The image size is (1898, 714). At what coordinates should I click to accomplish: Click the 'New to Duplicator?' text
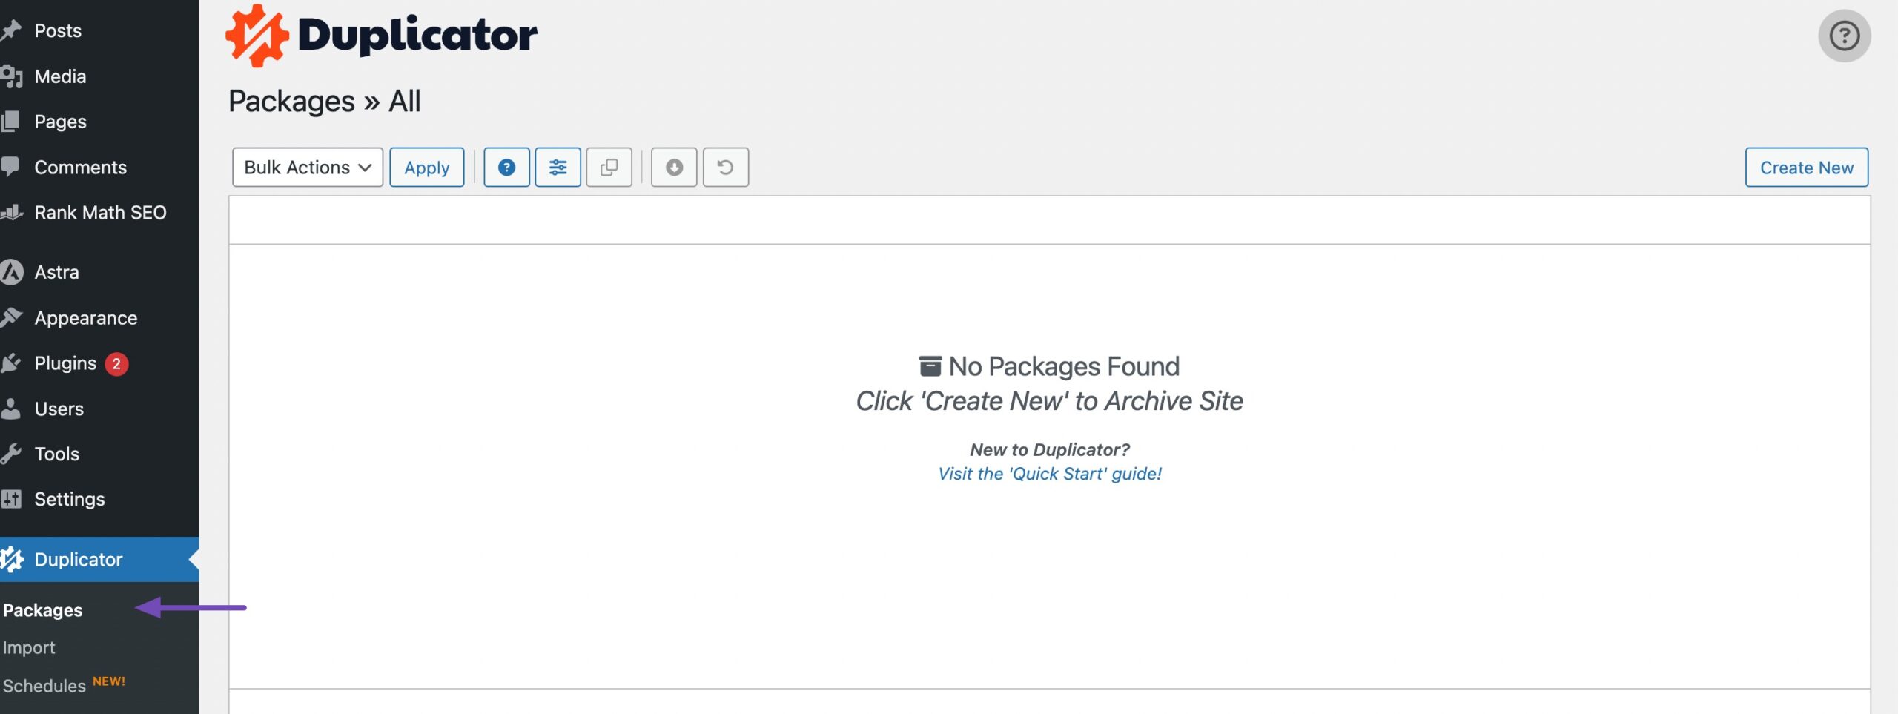coord(1050,449)
